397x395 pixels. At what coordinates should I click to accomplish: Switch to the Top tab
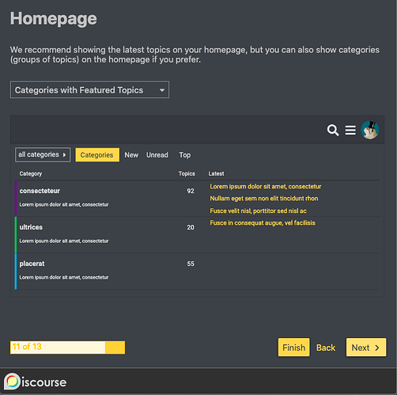(x=185, y=155)
